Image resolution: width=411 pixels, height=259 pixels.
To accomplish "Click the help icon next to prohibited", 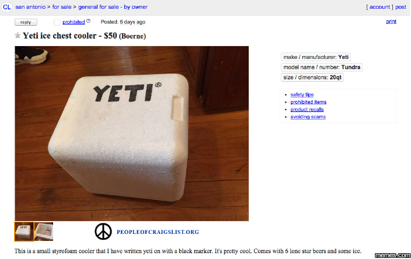I will [88, 20].
